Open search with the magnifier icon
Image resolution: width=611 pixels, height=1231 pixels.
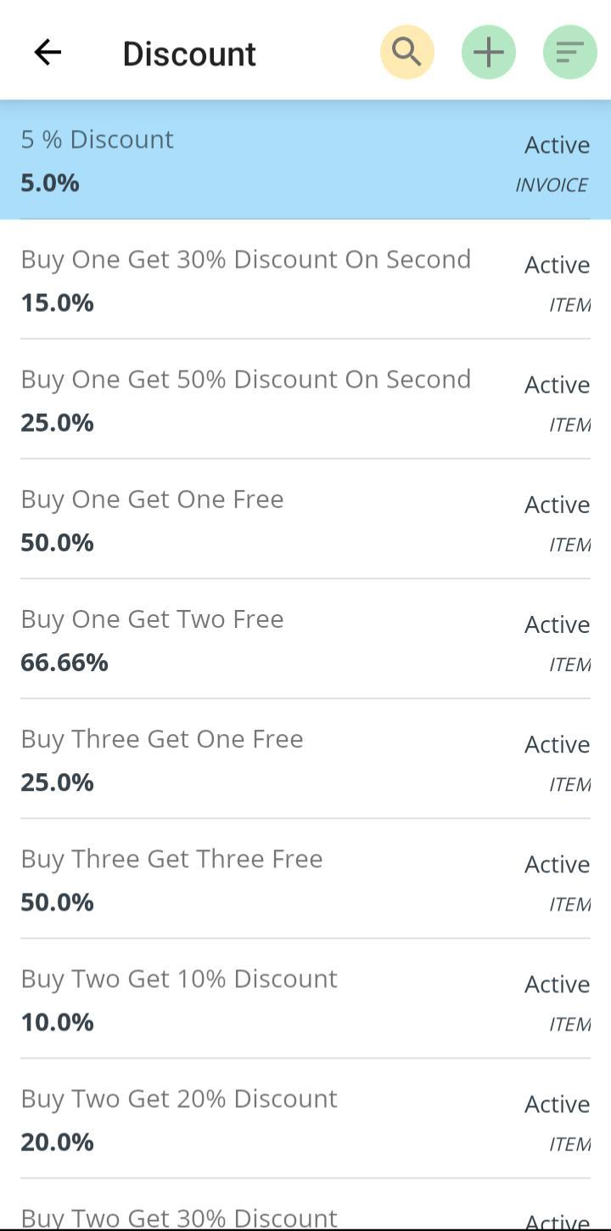click(x=407, y=53)
